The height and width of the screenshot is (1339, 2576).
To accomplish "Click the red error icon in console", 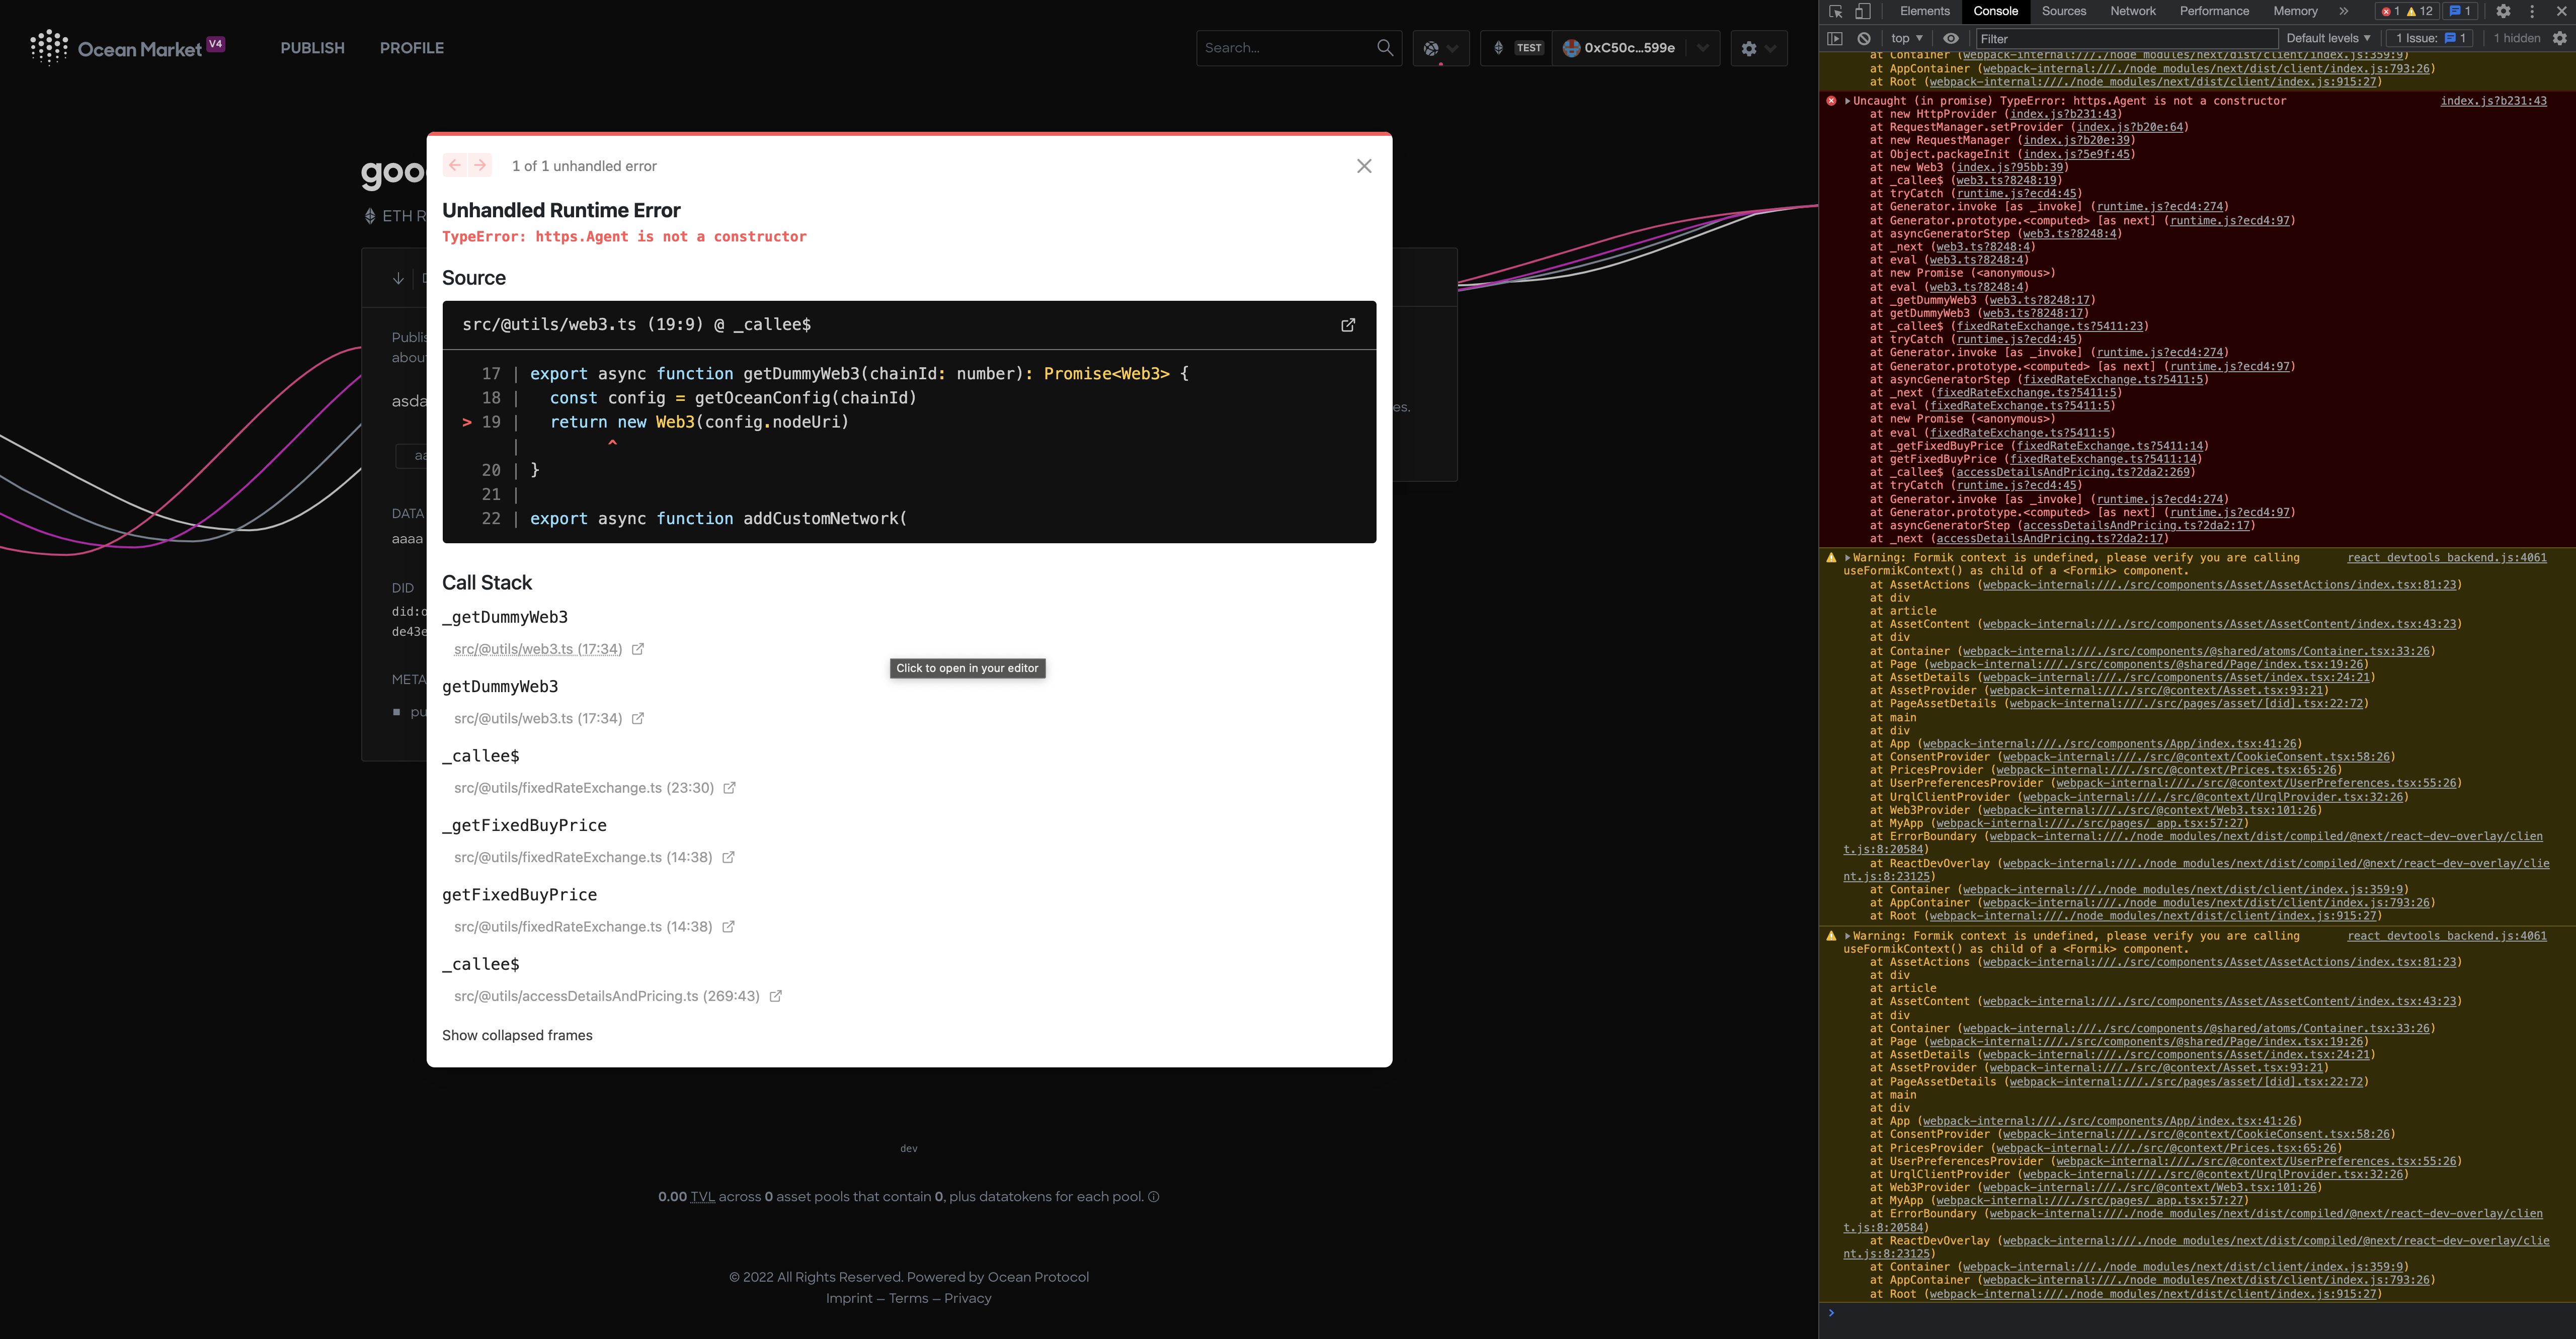I will tap(1831, 101).
